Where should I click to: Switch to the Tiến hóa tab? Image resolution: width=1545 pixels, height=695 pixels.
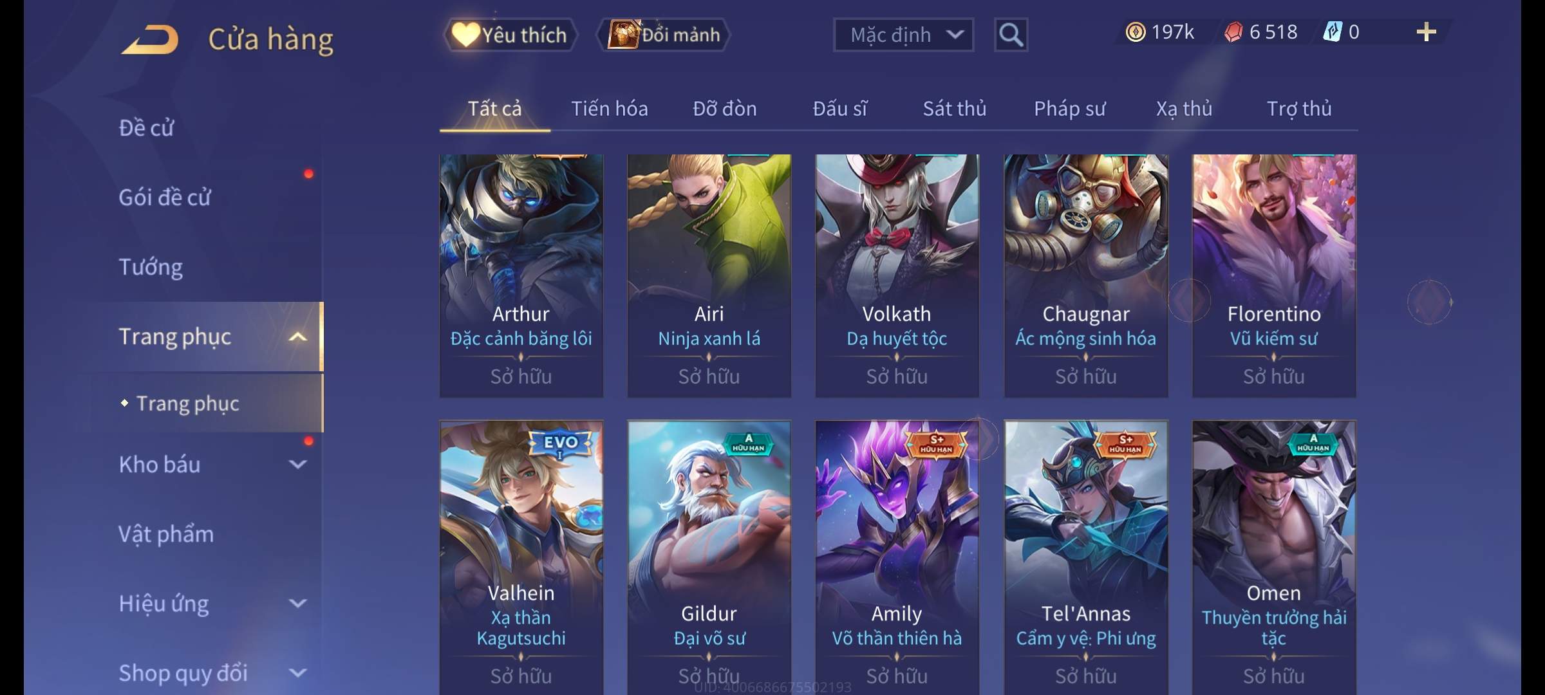pyautogui.click(x=609, y=109)
